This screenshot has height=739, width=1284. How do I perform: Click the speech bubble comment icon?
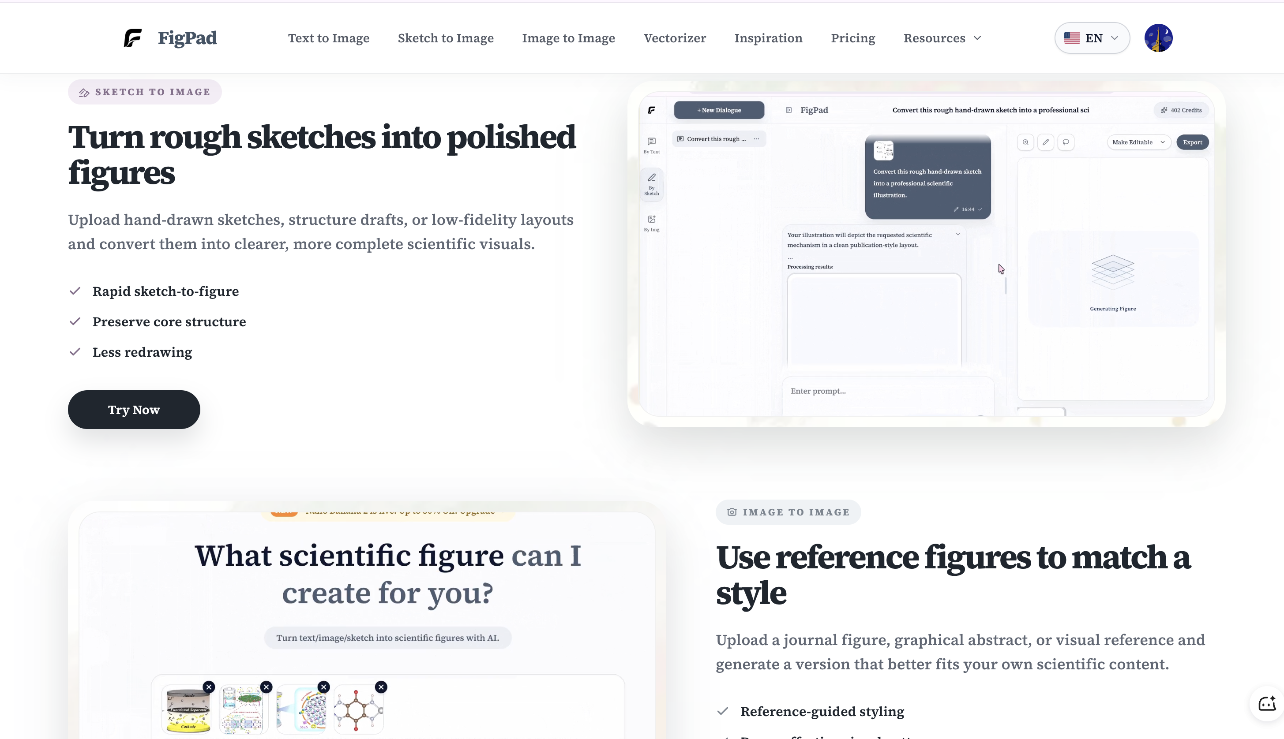pos(1066,142)
